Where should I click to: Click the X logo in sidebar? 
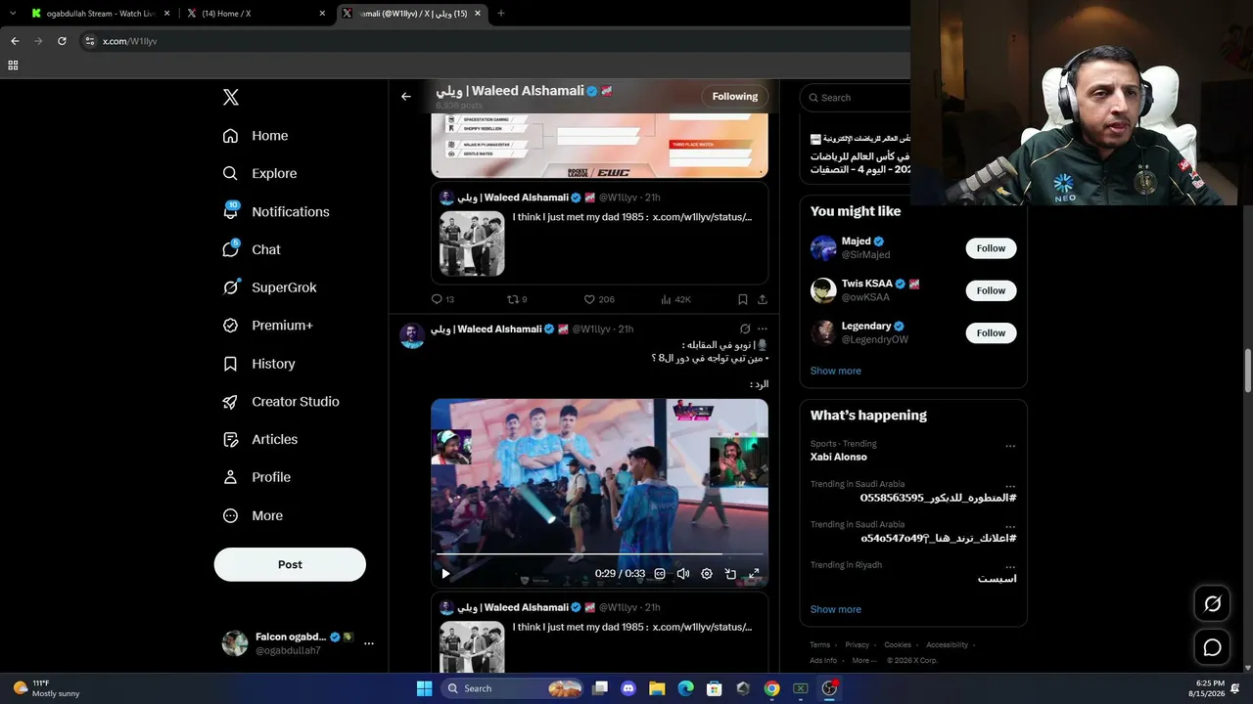(230, 97)
